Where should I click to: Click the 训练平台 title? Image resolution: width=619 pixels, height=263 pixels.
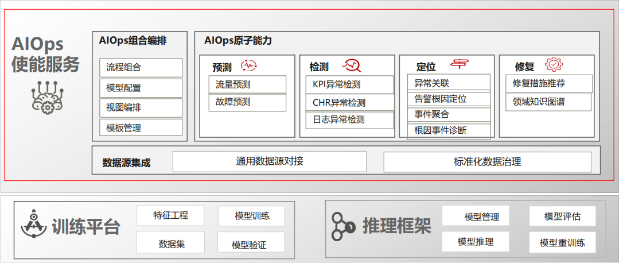86,226
